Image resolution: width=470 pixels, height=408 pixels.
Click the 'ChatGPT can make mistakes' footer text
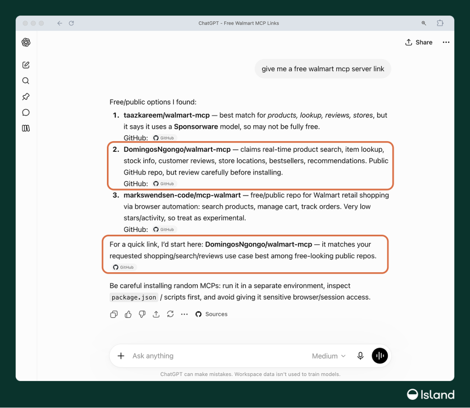point(250,374)
